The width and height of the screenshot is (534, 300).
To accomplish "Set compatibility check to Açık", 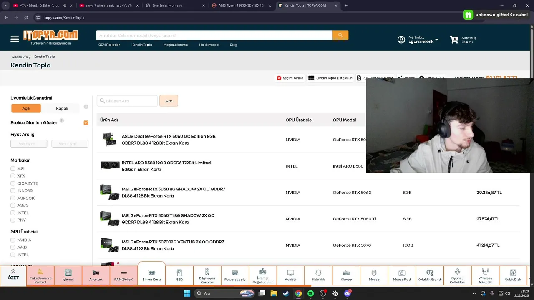I will (26, 108).
